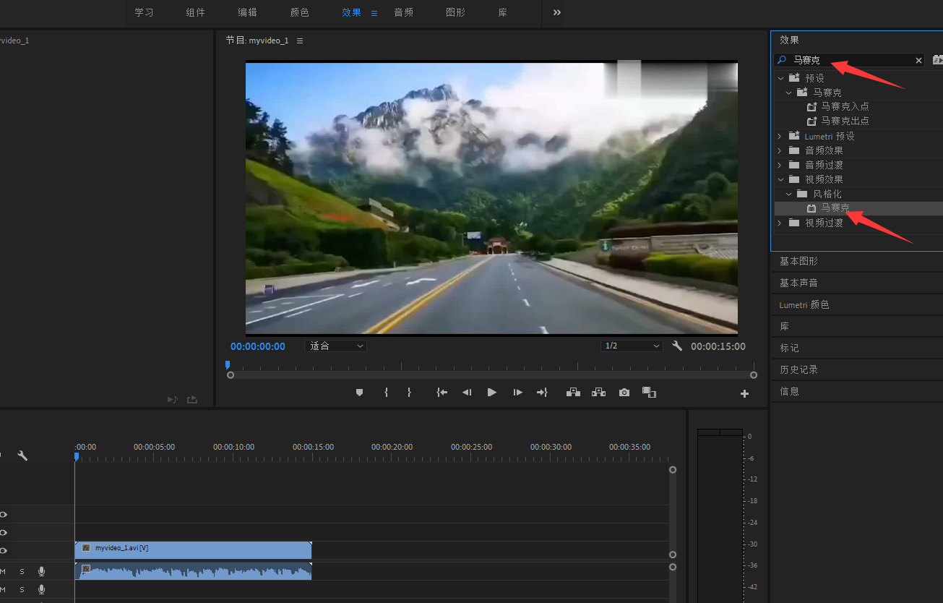The image size is (943, 603).
Task: Click the Mark In bracket icon
Action: [x=386, y=393]
